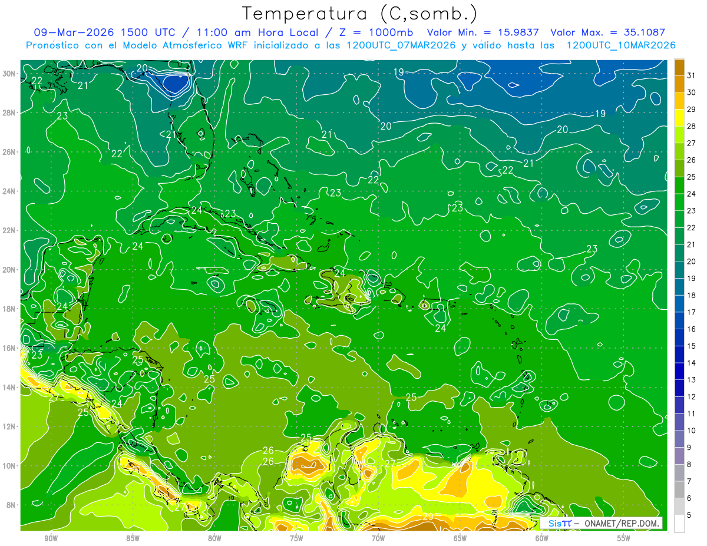Viewport: 707px width, 546px height.
Task: Click the '24N' latitude axis label
Action: [9, 191]
